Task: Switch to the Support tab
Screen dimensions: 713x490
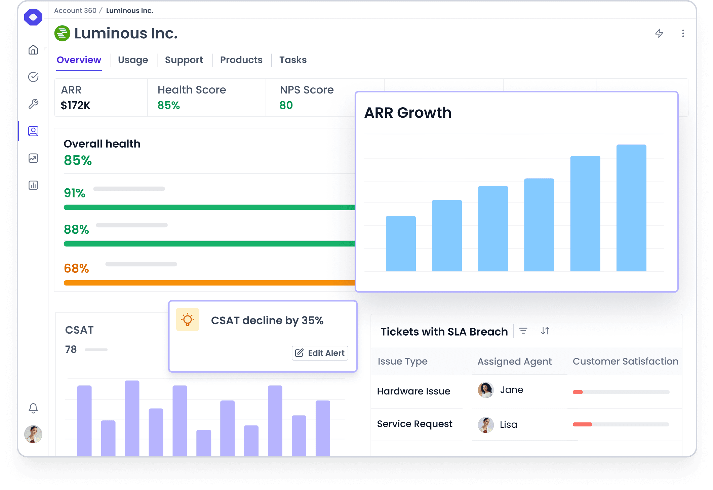Action: point(184,60)
